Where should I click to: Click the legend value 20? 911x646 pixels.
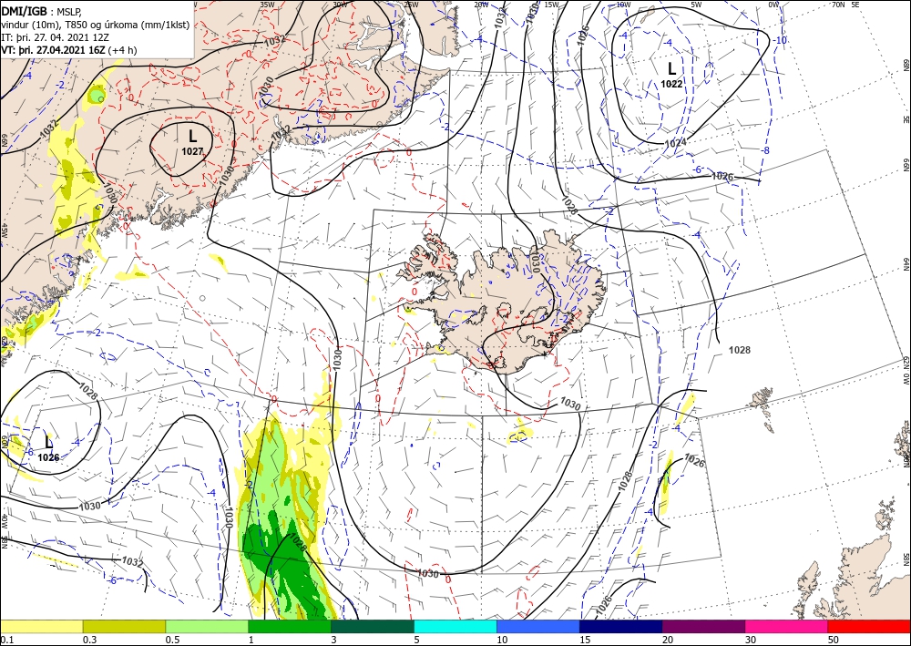coord(668,639)
